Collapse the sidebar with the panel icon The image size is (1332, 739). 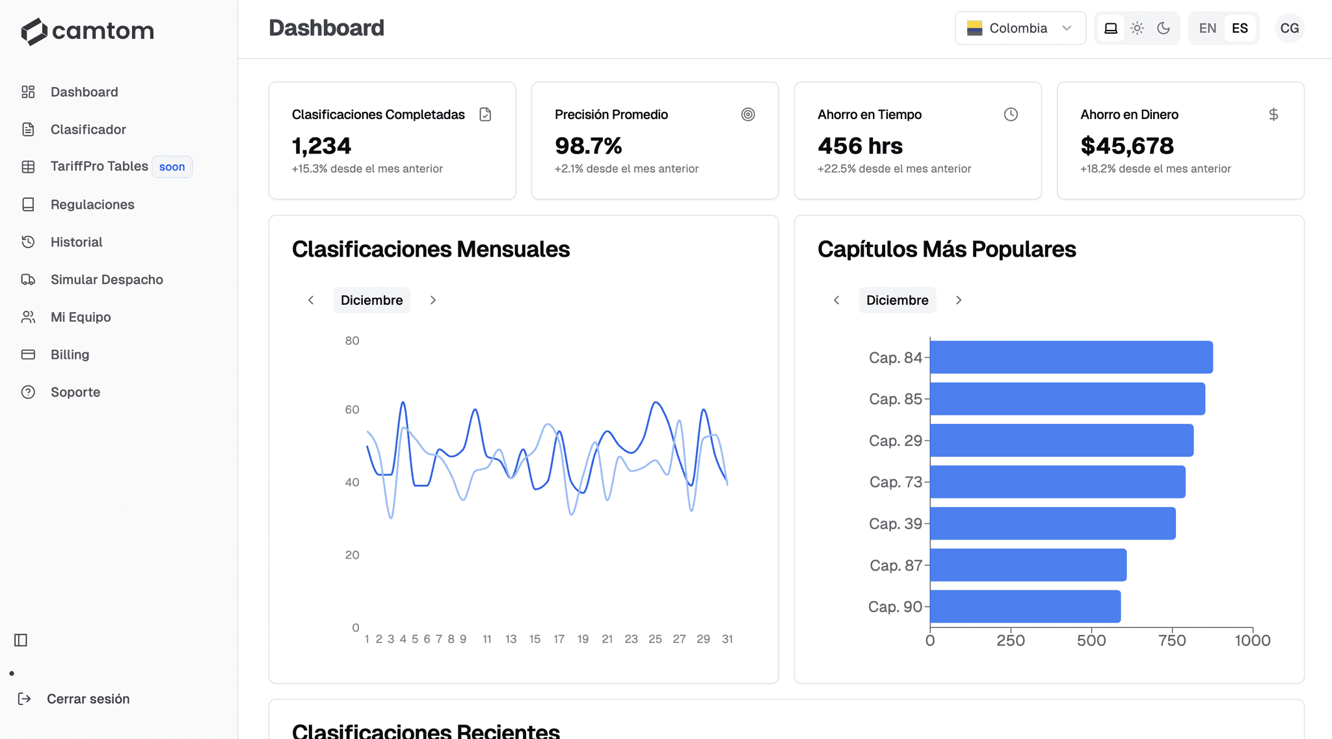click(x=21, y=640)
